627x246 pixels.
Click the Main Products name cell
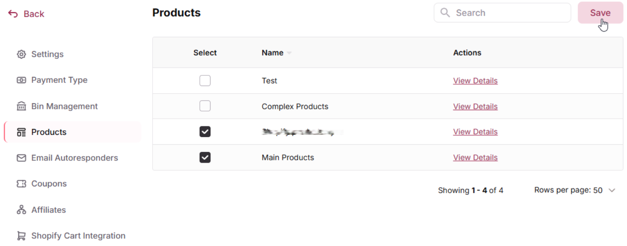[288, 158]
